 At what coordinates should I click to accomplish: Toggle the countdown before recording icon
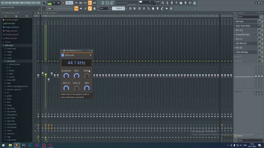(x=85, y=3)
